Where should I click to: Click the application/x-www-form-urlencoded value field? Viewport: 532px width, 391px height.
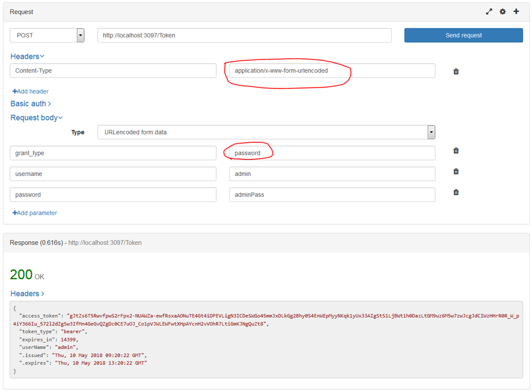click(332, 71)
